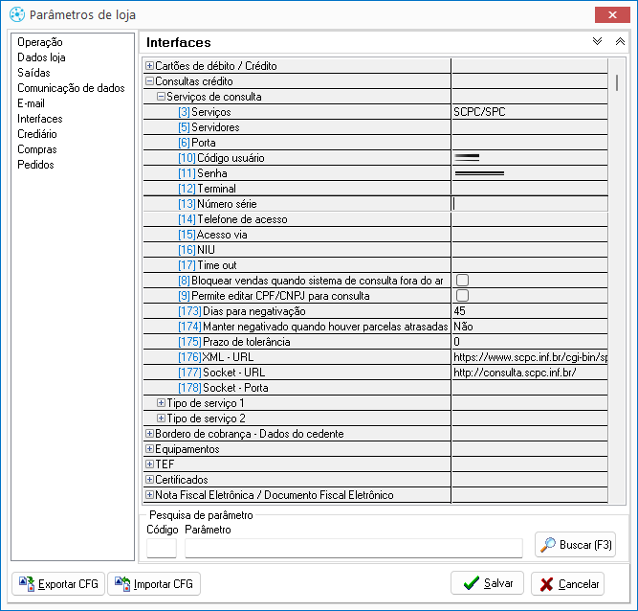Select [11] Senha row

point(297,173)
